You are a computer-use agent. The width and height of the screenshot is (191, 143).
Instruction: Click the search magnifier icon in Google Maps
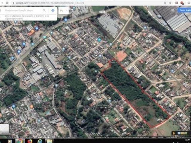[44, 10]
